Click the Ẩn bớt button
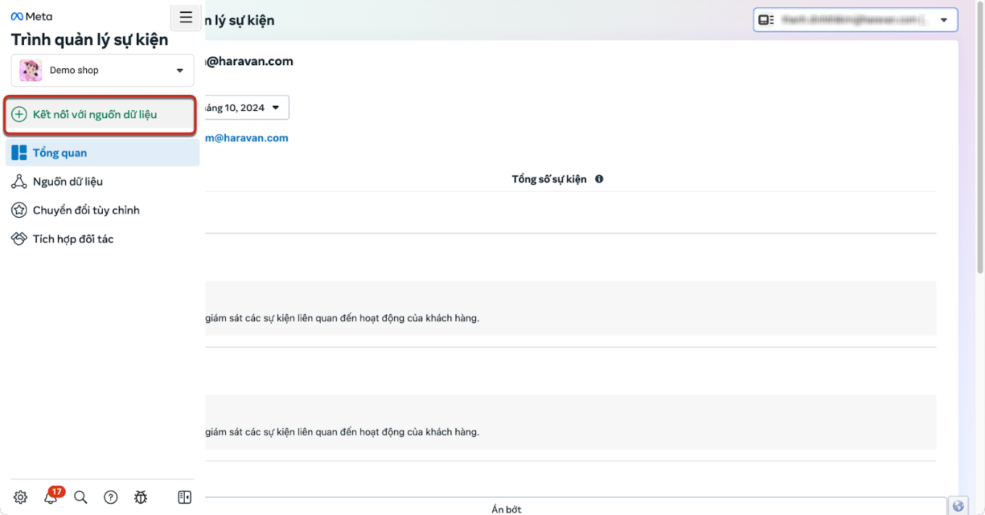 point(506,508)
